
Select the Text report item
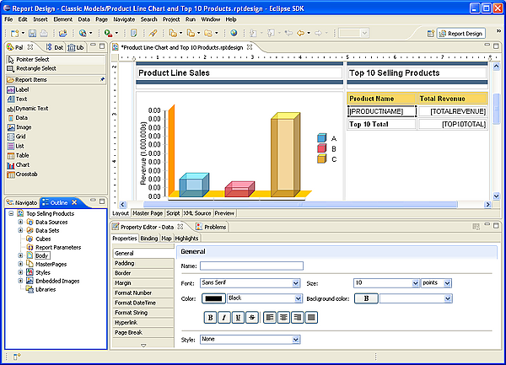pos(17,99)
